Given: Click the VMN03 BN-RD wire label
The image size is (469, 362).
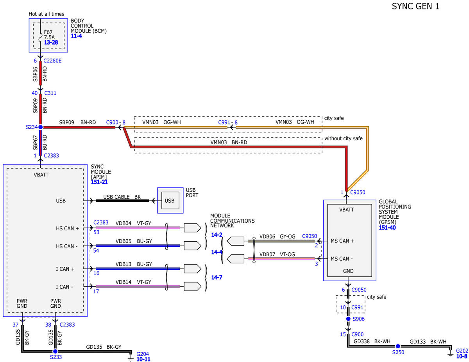Looking at the screenshot, I should coord(230,143).
